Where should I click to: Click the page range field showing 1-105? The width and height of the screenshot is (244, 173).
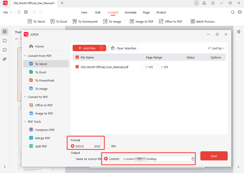coord(151,67)
